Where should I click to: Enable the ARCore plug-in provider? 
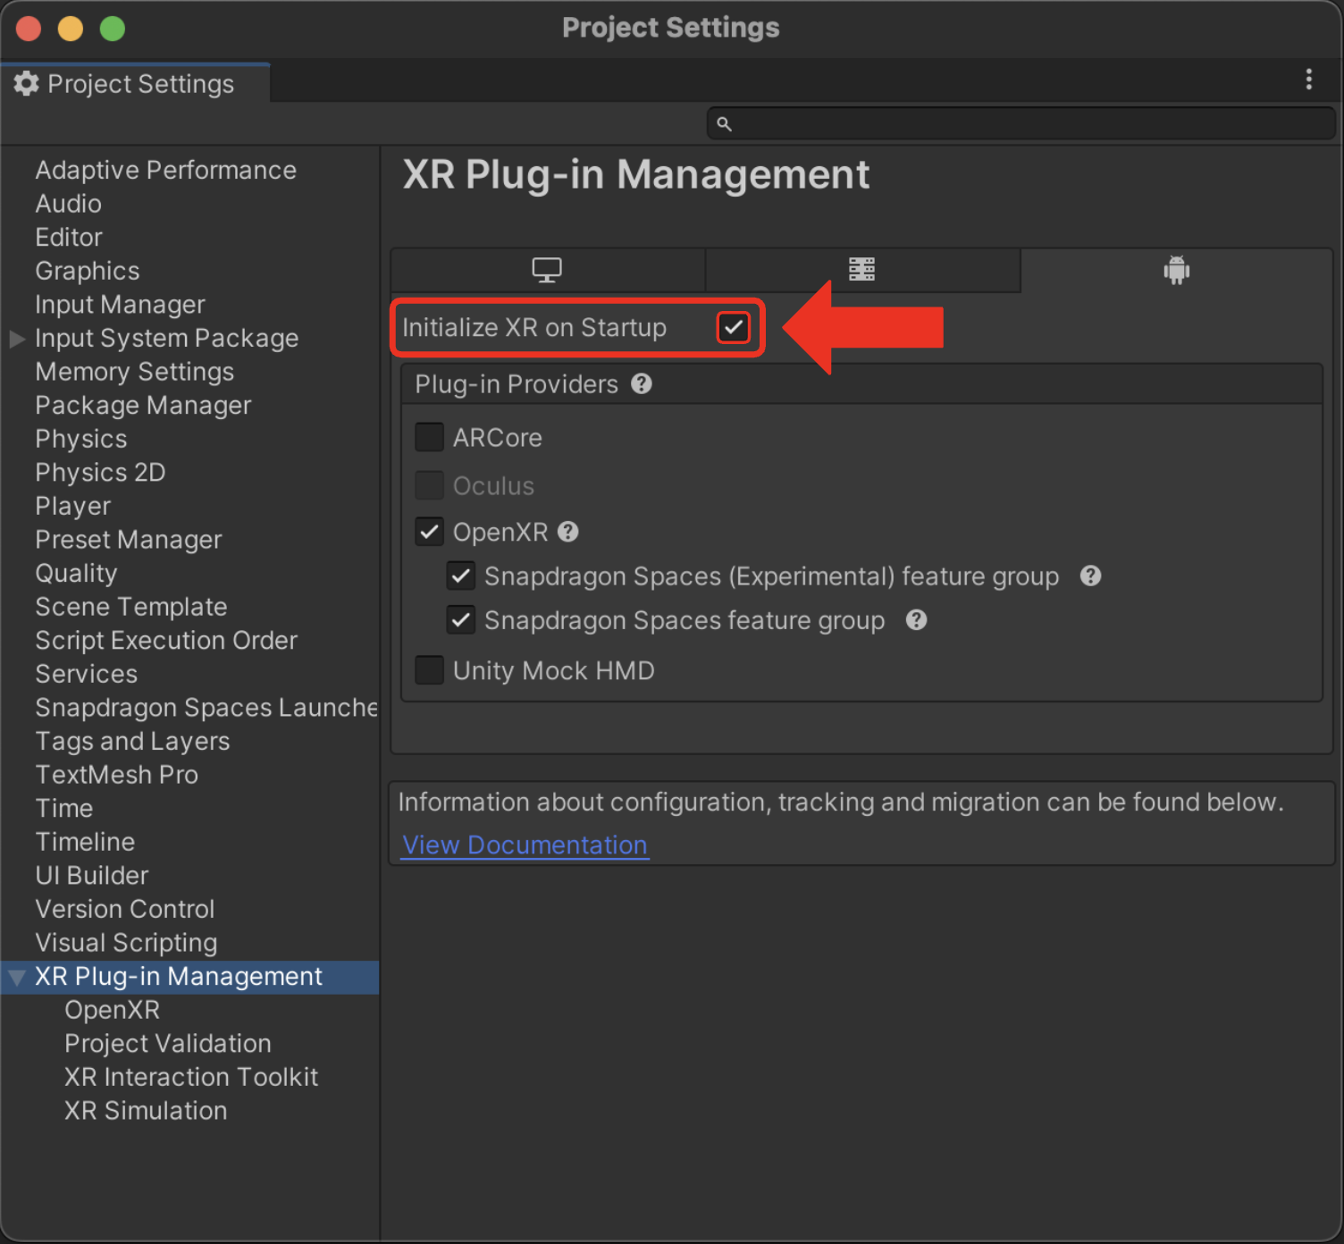click(x=430, y=438)
